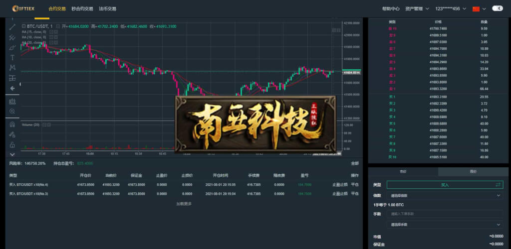Screen dimensions: 511x249
Task: Click 全部 above the positions table
Action: (x=355, y=163)
